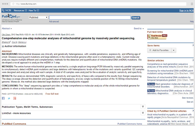195x126 pixels.
Task: Open Add to Favorites dropdown arrow
Action: pyautogui.click(x=174, y=50)
